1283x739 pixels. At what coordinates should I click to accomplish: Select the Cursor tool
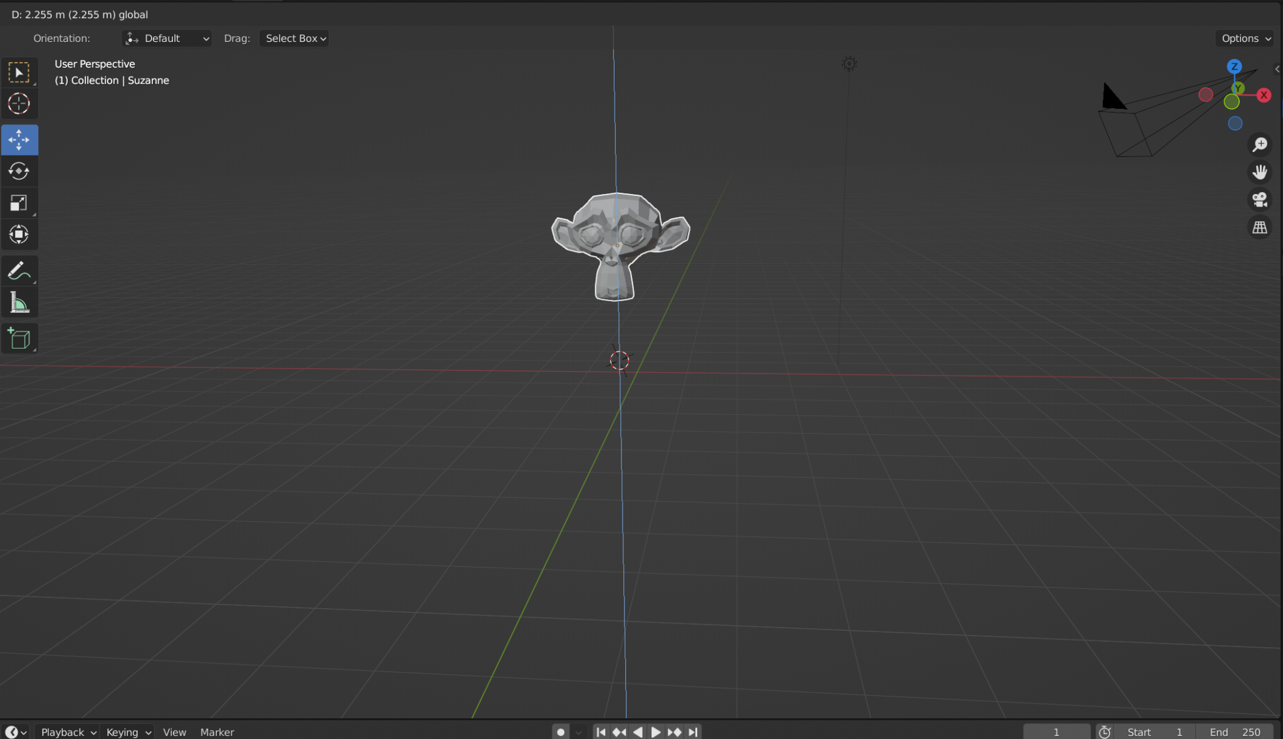pos(19,103)
